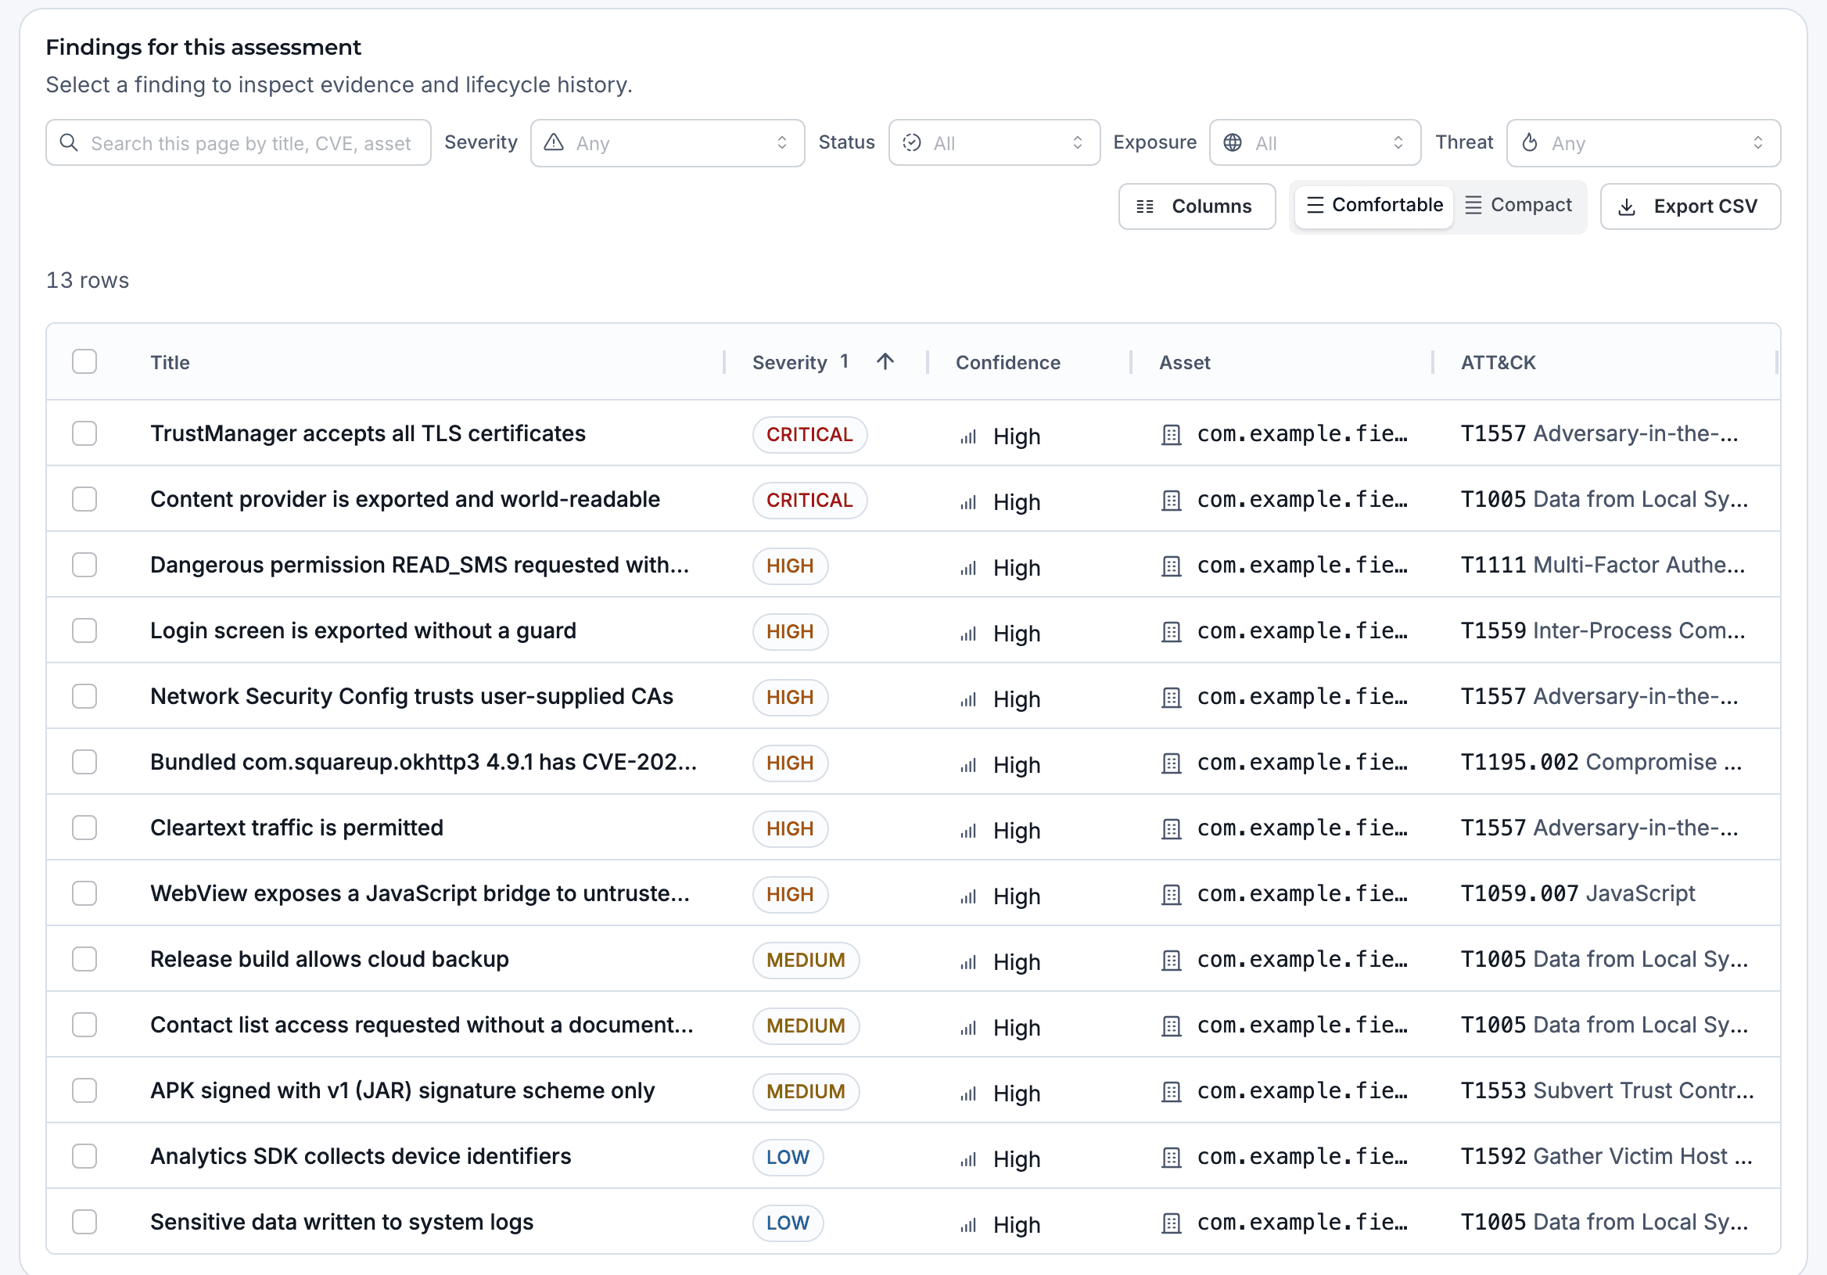This screenshot has height=1275, width=1827.
Task: Click confidence bars icon in Content provider row
Action: [967, 503]
